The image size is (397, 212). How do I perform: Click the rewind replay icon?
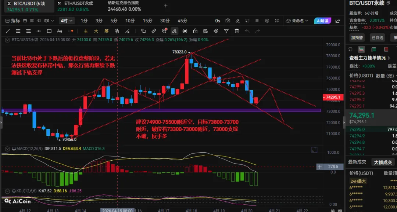point(39,21)
